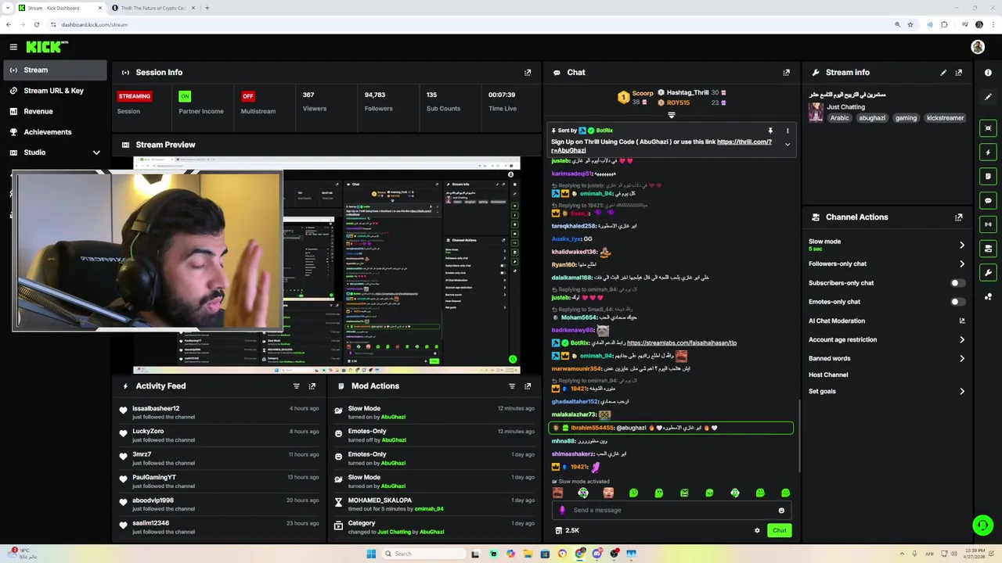Edit stream info with pencil icon
1002x563 pixels.
coord(943,72)
